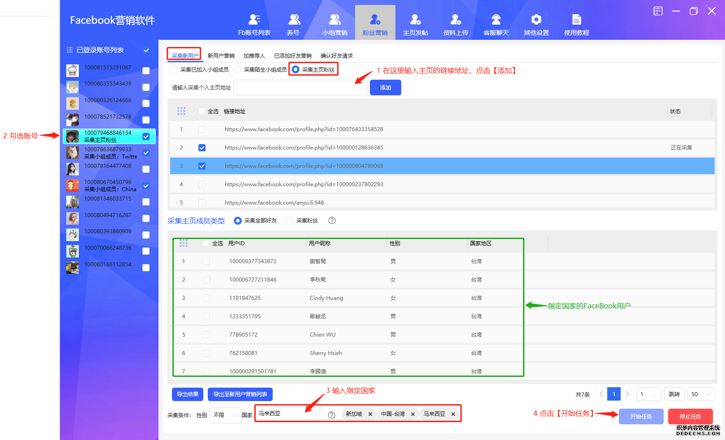Open the 使用教程 tutorial document icon

click(576, 20)
